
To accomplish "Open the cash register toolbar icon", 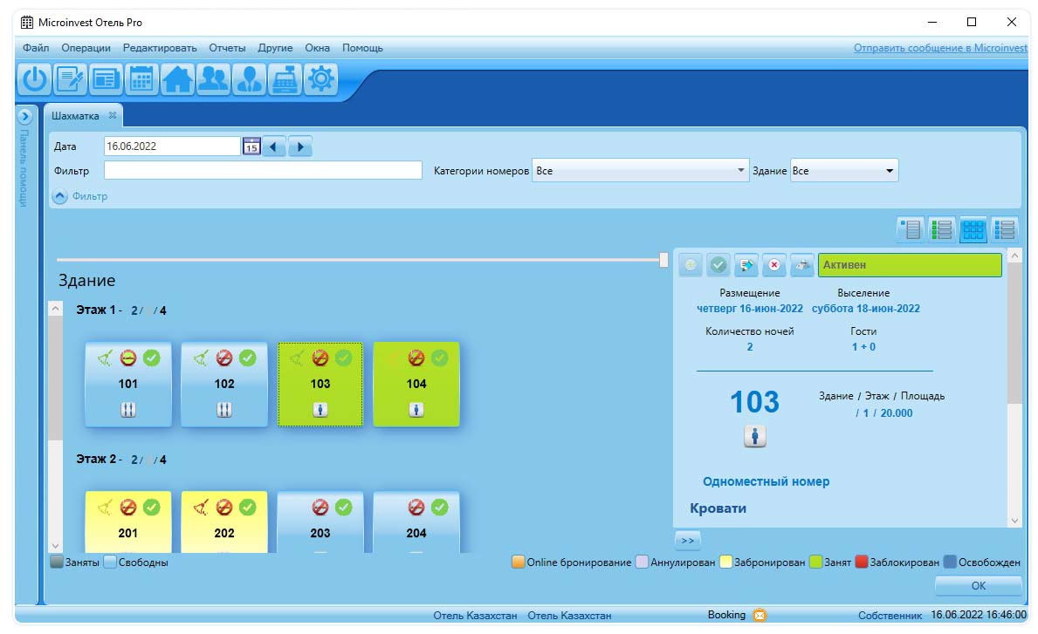I will pyautogui.click(x=285, y=79).
